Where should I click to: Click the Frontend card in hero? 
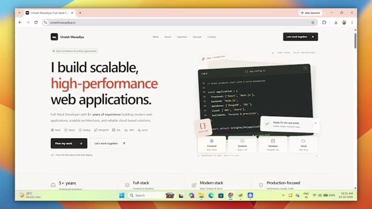[x=212, y=144]
